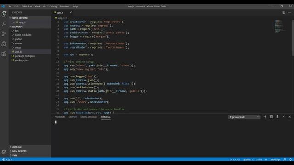The image size is (294, 165).
Task: Open the Source Control view
Action: tap(4, 33)
